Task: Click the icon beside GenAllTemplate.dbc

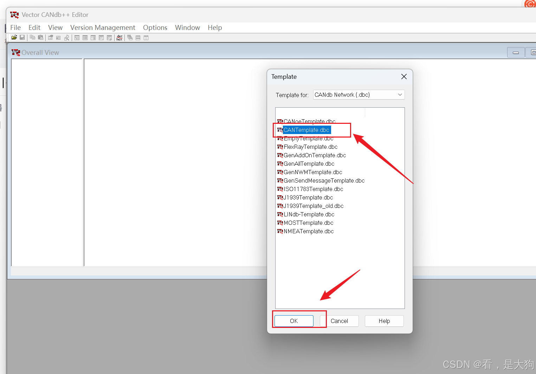Action: pyautogui.click(x=280, y=164)
